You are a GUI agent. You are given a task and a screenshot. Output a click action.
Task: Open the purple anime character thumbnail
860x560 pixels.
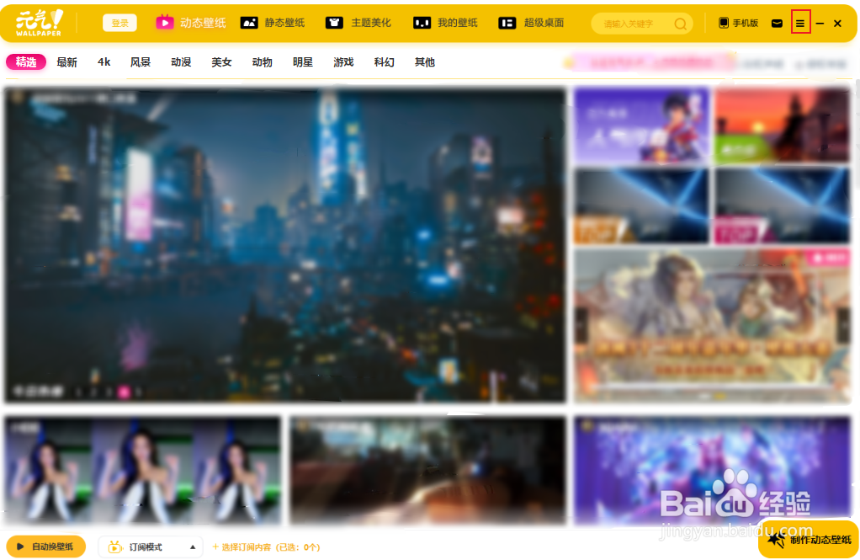(x=641, y=125)
